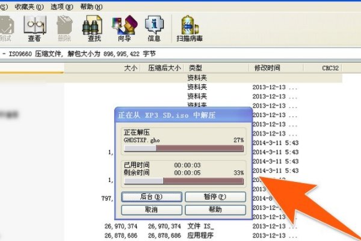
Task: Click the 33% total progress bar
Action: [x=184, y=181]
